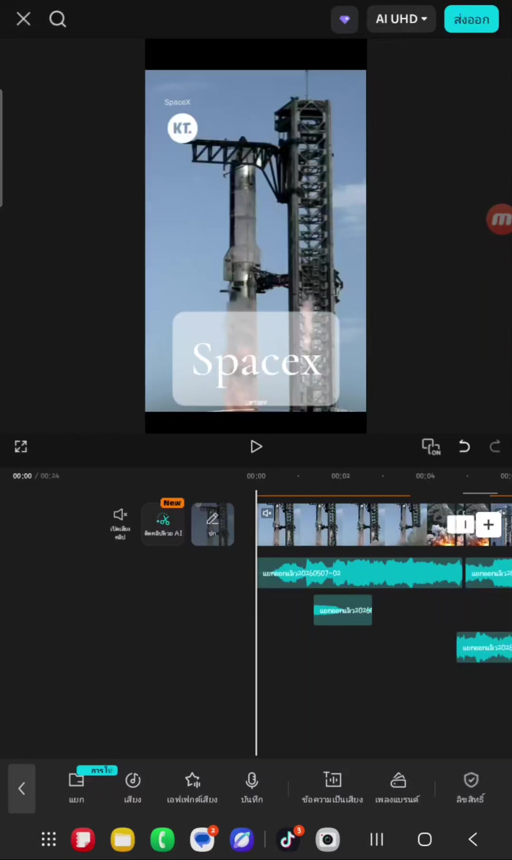Play the video preview
512x860 pixels.
[256, 447]
